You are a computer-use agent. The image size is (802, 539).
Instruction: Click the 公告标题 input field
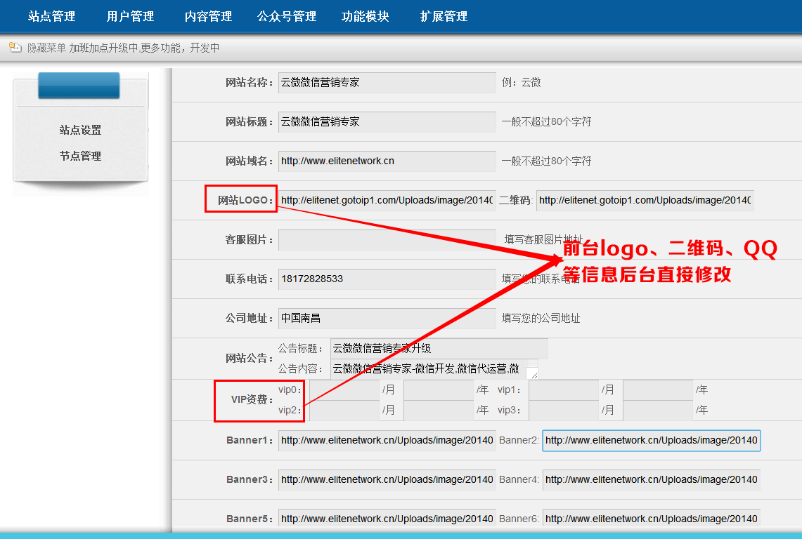point(439,348)
